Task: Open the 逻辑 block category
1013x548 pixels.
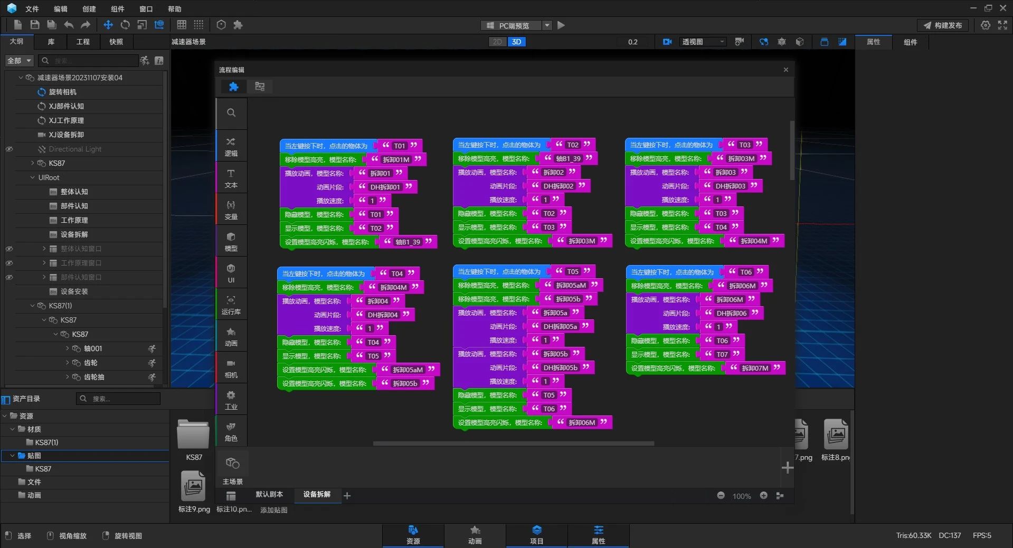Action: 231,146
